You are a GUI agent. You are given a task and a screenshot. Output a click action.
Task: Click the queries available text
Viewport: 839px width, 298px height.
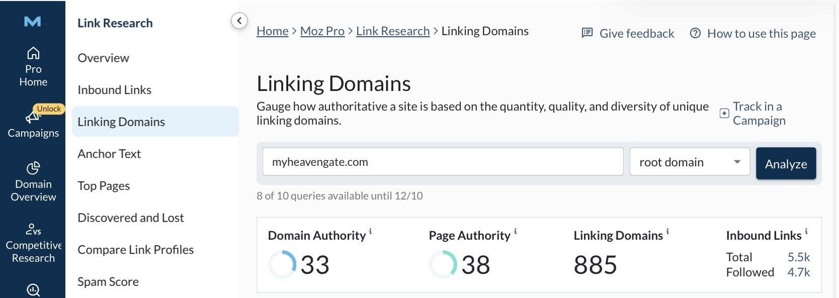point(340,196)
